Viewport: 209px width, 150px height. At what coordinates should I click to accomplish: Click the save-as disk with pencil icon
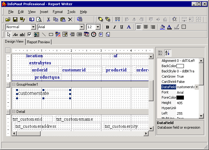[x=22, y=19]
